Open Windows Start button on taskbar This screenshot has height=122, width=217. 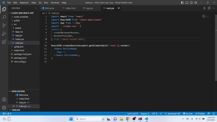[71, 119]
